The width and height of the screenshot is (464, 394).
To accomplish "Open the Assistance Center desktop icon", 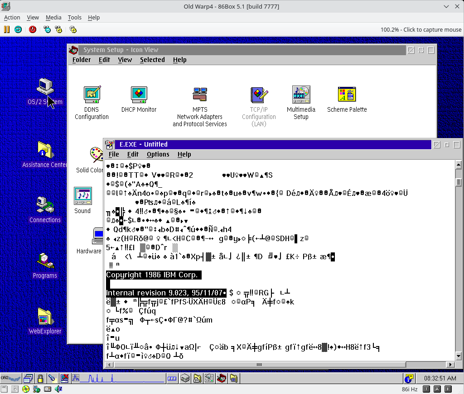I will [44, 151].
